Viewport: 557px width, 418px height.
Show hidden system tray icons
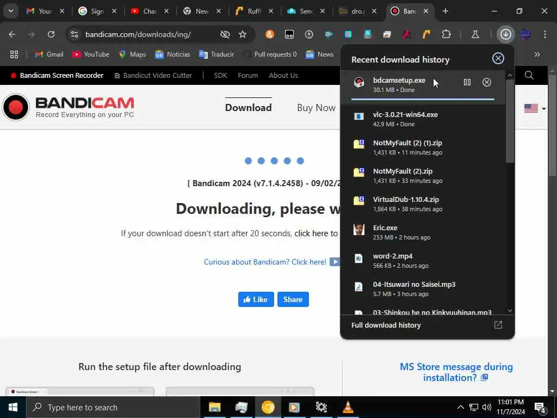pos(460,407)
